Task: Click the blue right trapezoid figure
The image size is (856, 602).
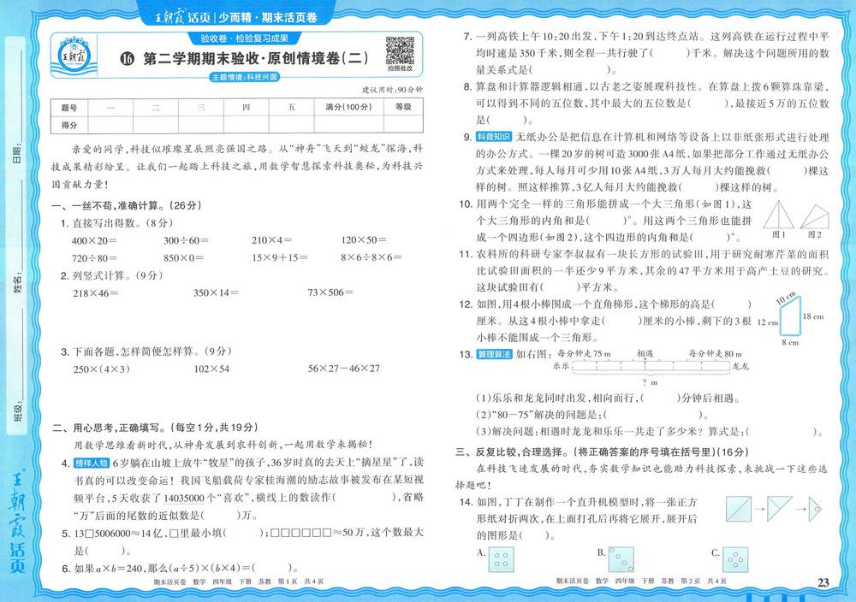Action: tap(790, 316)
